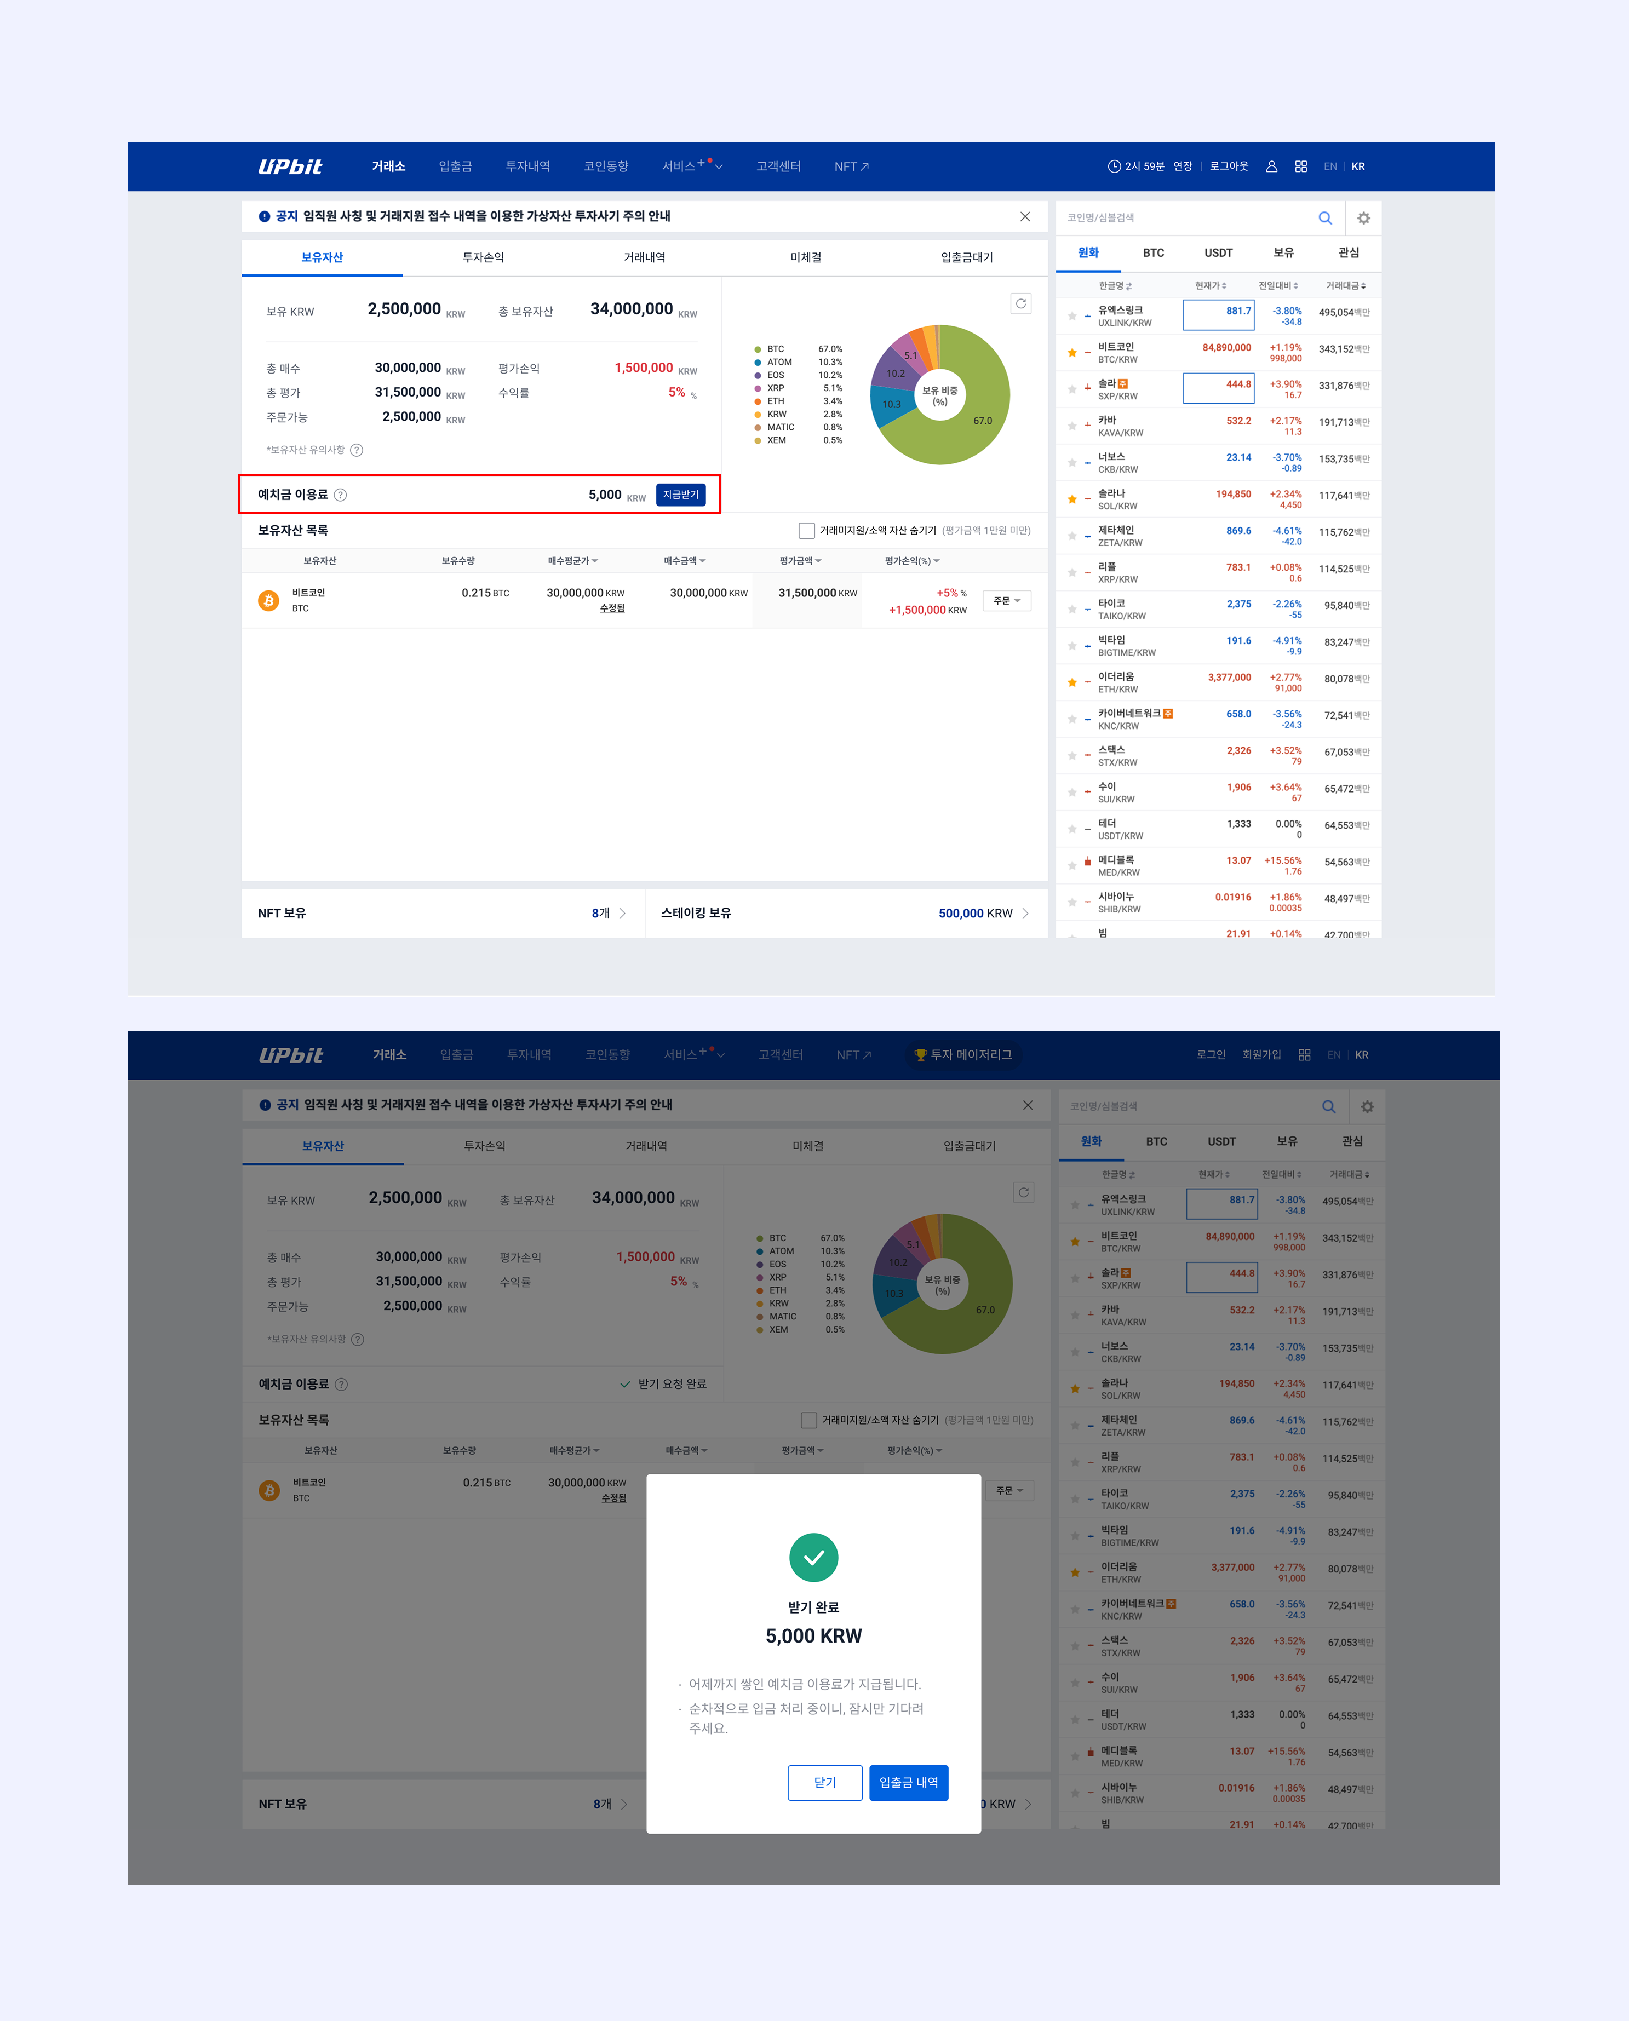Click the UPbit logo in the upper screen
Image resolution: width=1629 pixels, height=2021 pixels.
[x=290, y=166]
